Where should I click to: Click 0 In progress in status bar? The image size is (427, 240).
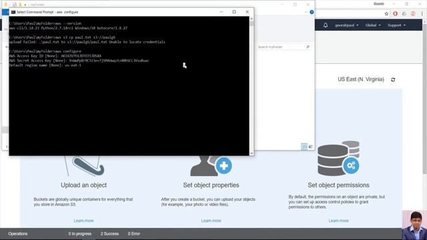click(x=80, y=234)
